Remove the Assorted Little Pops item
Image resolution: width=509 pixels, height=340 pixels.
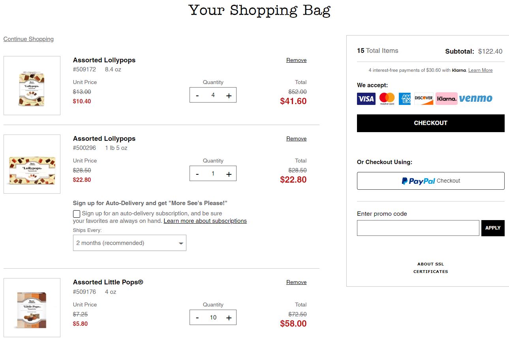[x=297, y=282]
